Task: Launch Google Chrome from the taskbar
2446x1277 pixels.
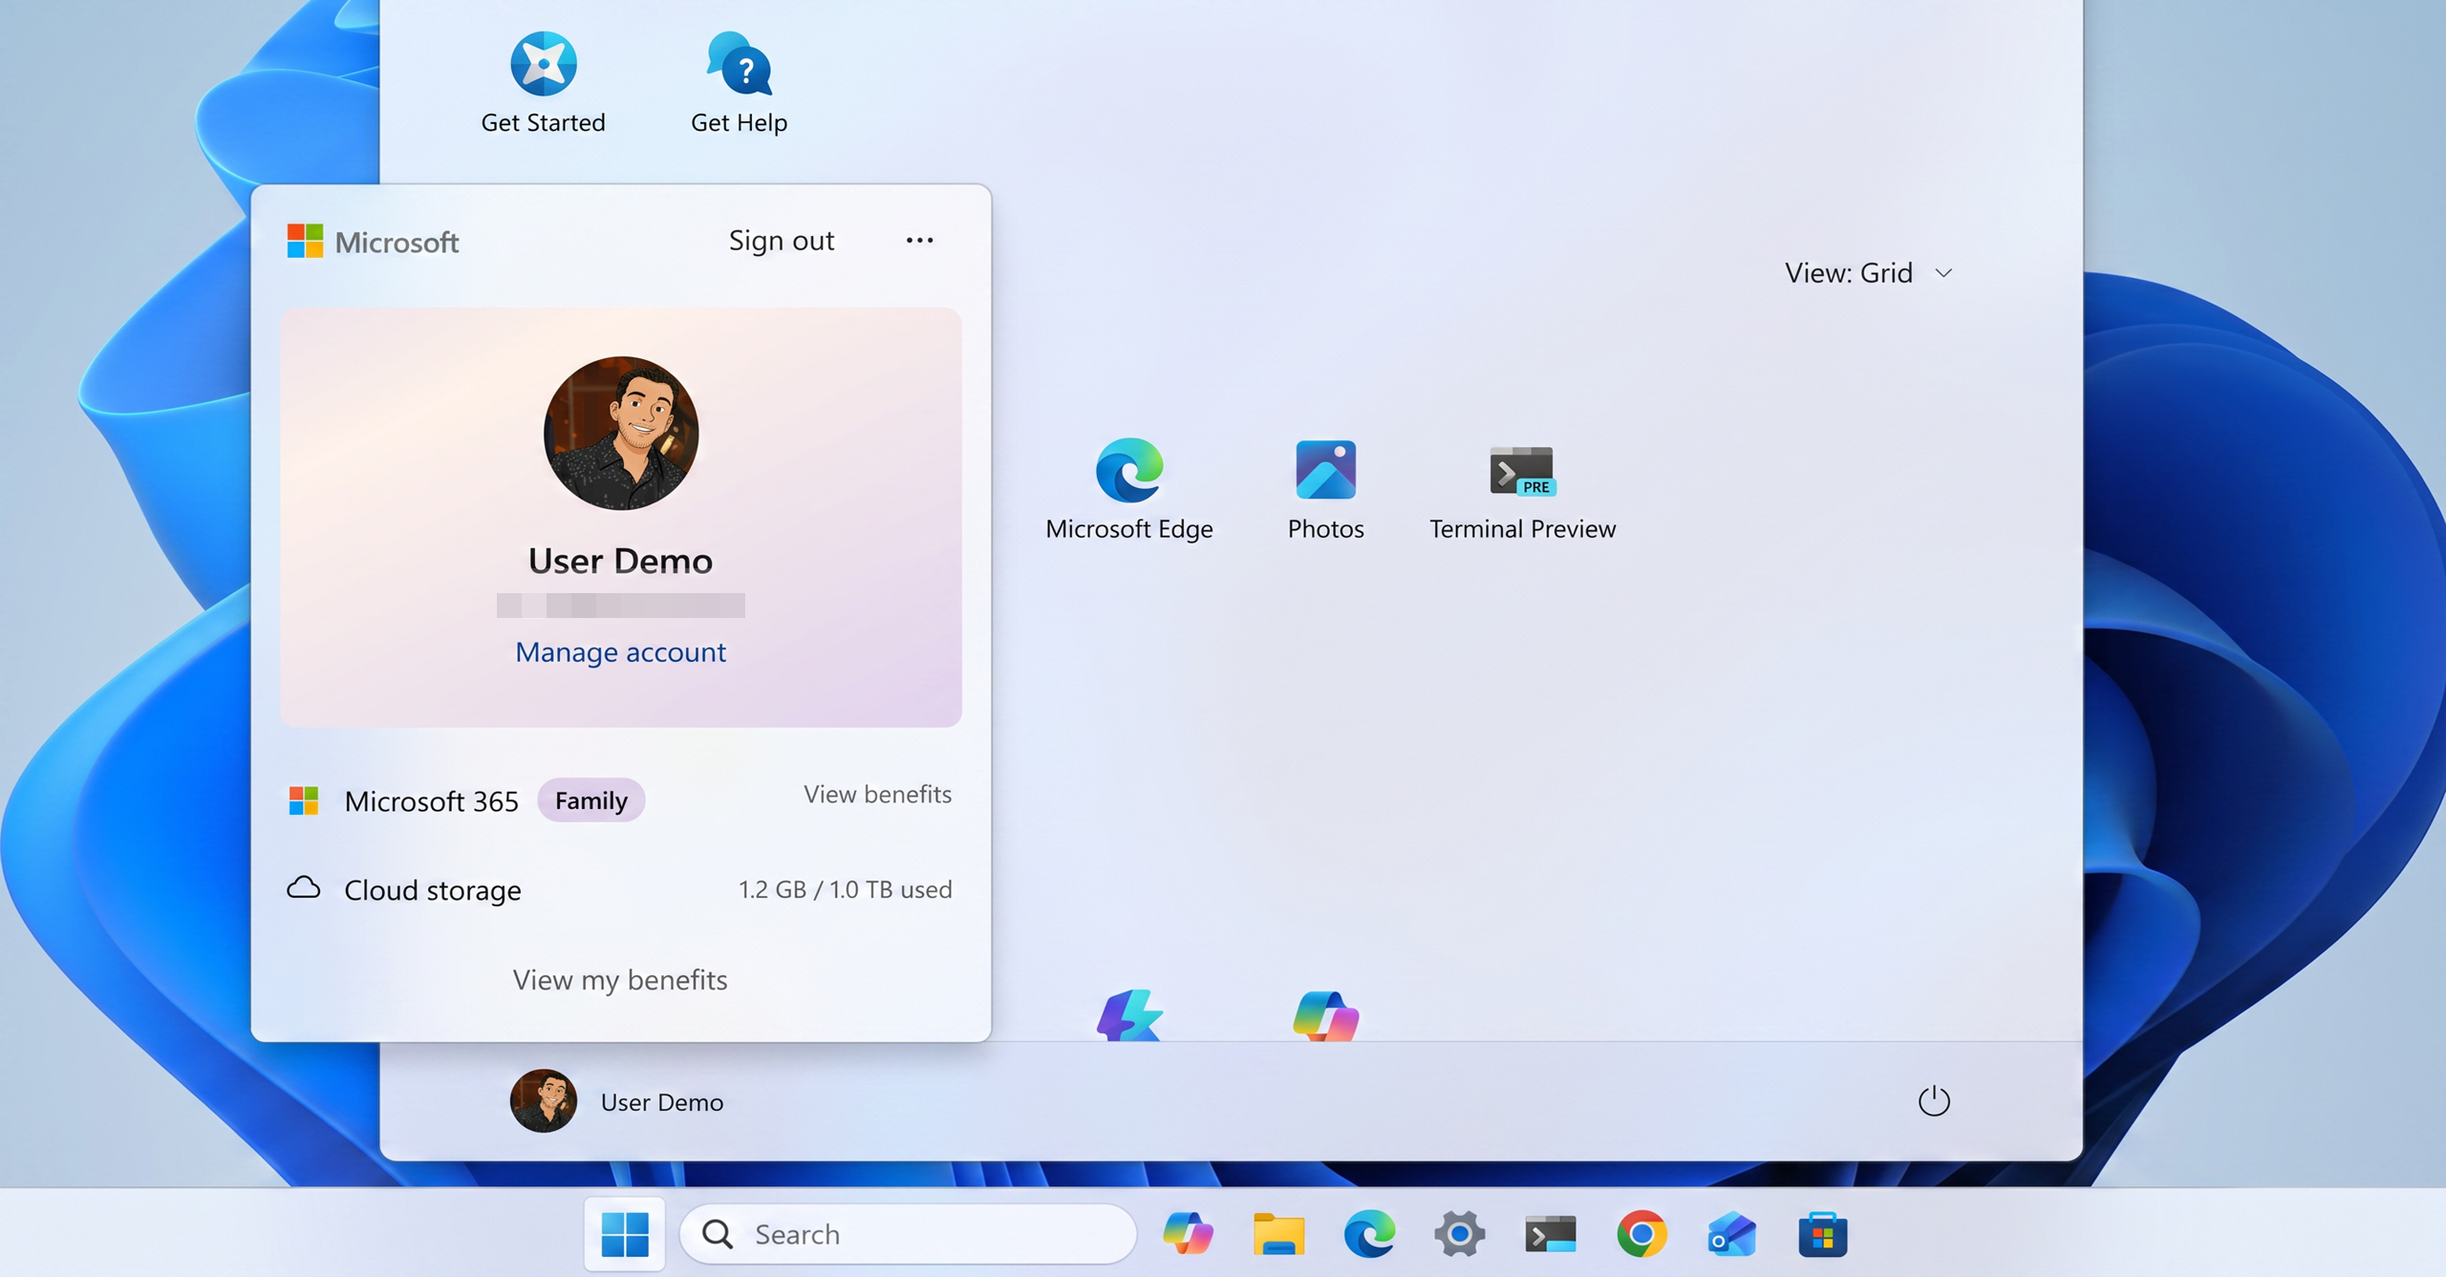Action: tap(1641, 1234)
